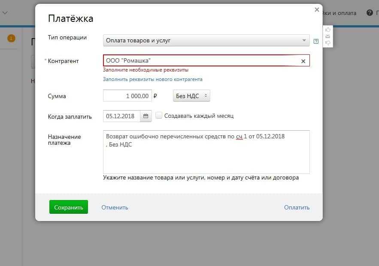Image resolution: width=379 pixels, height=266 pixels.
Task: Open the partially hidden 'и оплата' menu item
Action: click(341, 13)
